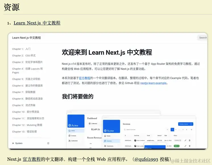Screen dimensions: 212x165
Task: Click the Acme logo in Dashboard preview
Action: [x=73, y=125]
